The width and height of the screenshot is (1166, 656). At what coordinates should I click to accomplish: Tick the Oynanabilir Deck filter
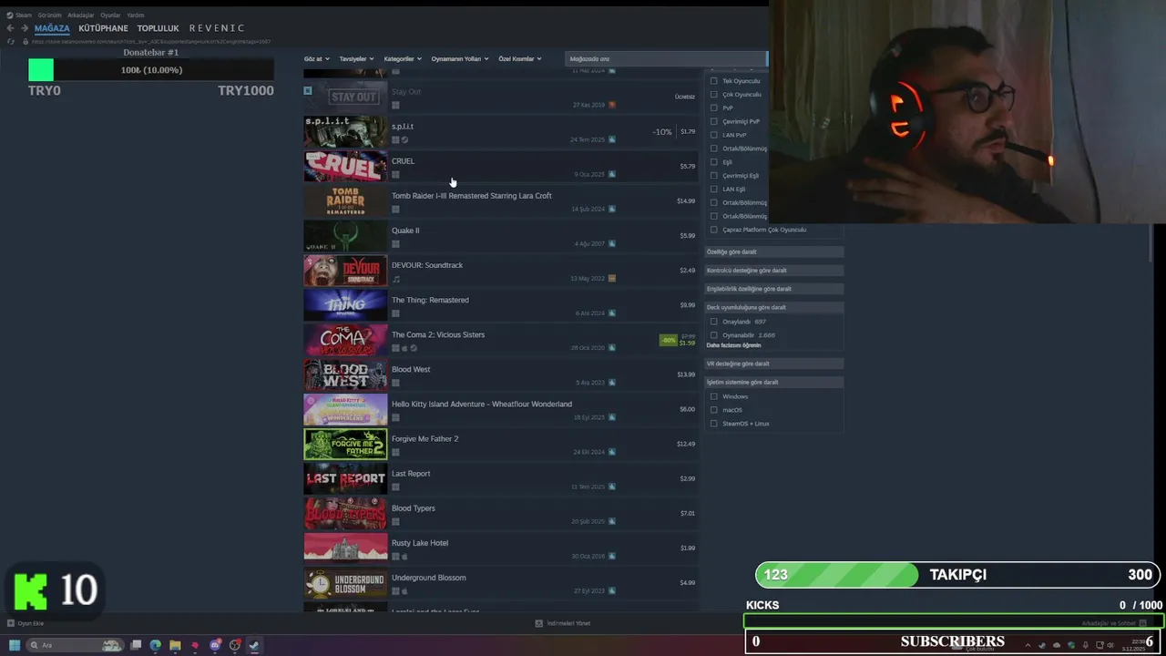coord(714,335)
